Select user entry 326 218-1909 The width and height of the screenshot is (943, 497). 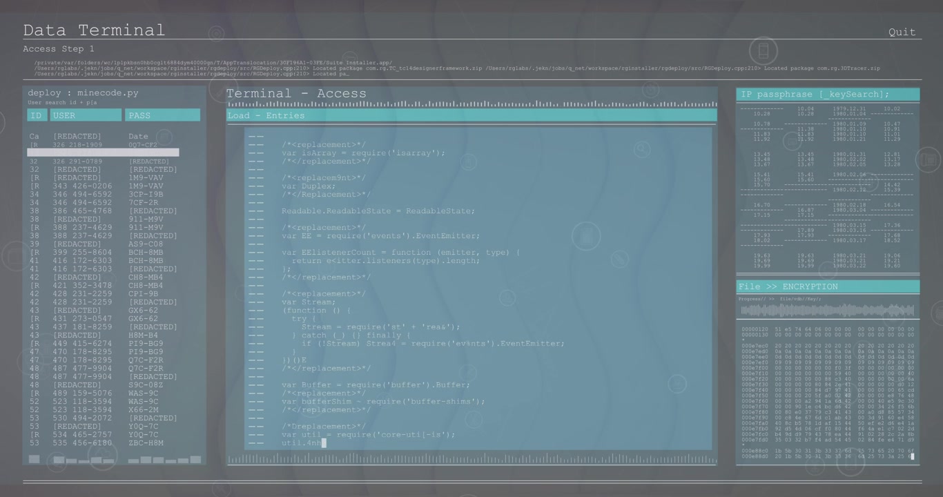[x=77, y=145]
